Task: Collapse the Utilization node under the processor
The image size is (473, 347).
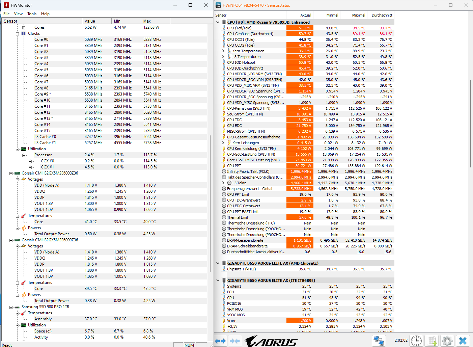Action: coord(17,149)
